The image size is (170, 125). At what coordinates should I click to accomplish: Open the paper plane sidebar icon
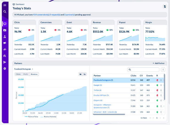(x=5, y=62)
